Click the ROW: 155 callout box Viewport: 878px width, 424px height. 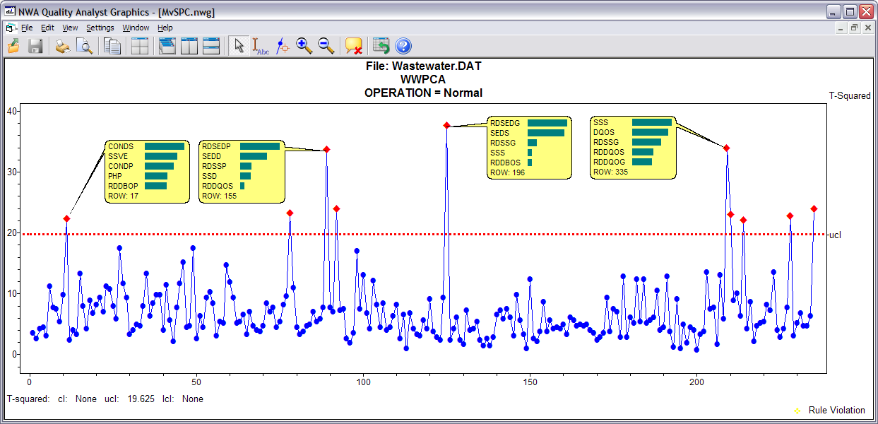point(242,172)
